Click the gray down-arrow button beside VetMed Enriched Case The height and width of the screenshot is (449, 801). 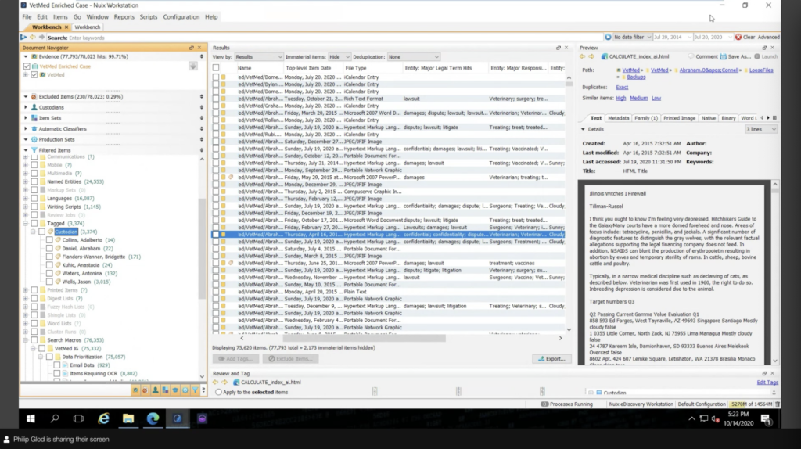(193, 66)
